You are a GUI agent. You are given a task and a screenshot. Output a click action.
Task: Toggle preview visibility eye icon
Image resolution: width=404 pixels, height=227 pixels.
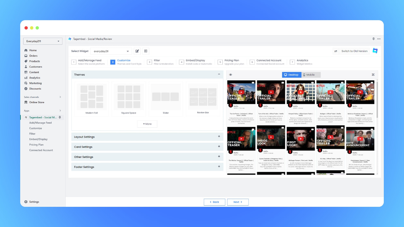[230, 75]
